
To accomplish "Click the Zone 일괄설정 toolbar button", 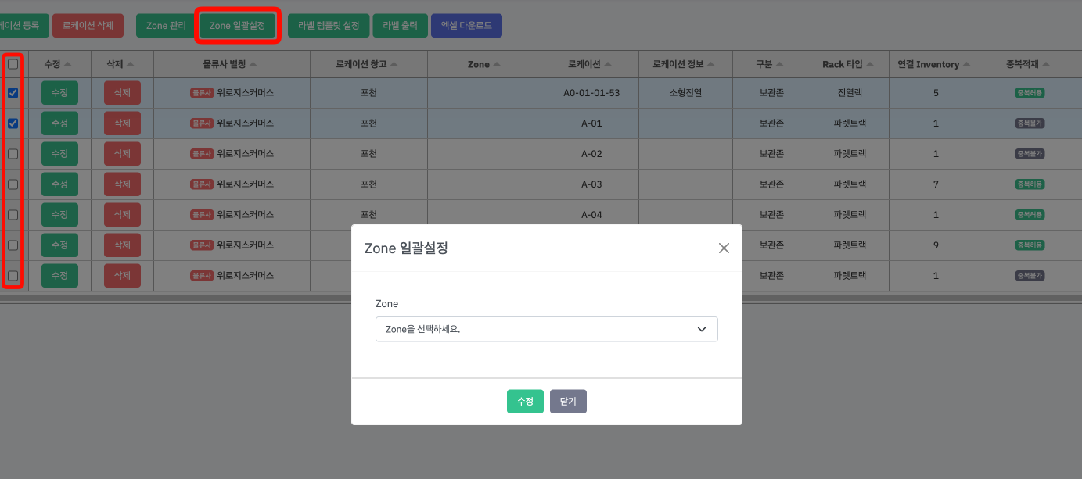I will [x=237, y=26].
